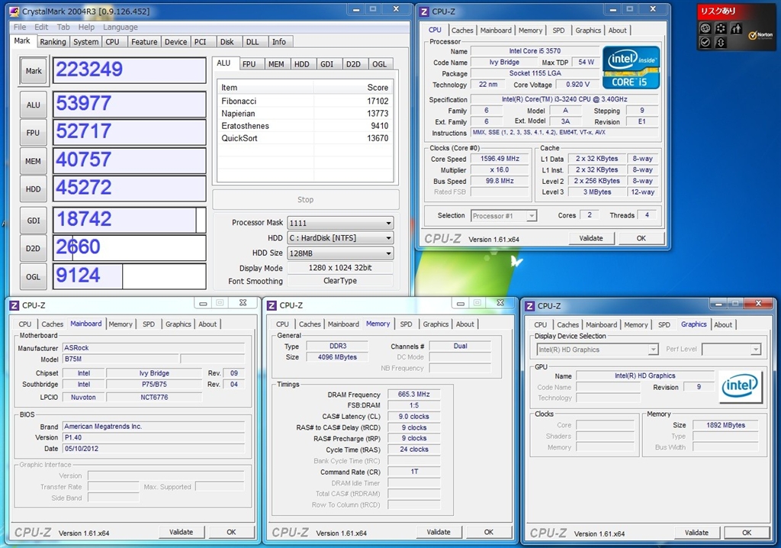The width and height of the screenshot is (781, 548).
Task: Start the FPU benchmark
Action: 34,133
